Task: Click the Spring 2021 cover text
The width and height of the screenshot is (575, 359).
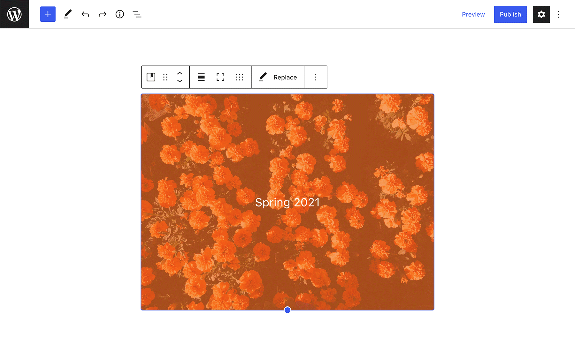Action: [287, 202]
